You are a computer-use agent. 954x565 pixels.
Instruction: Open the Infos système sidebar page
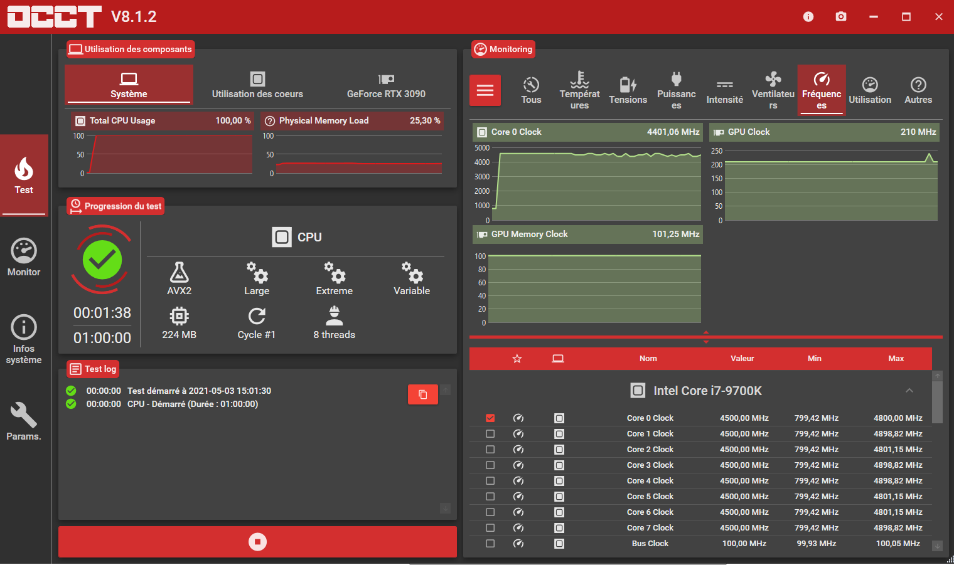point(24,339)
